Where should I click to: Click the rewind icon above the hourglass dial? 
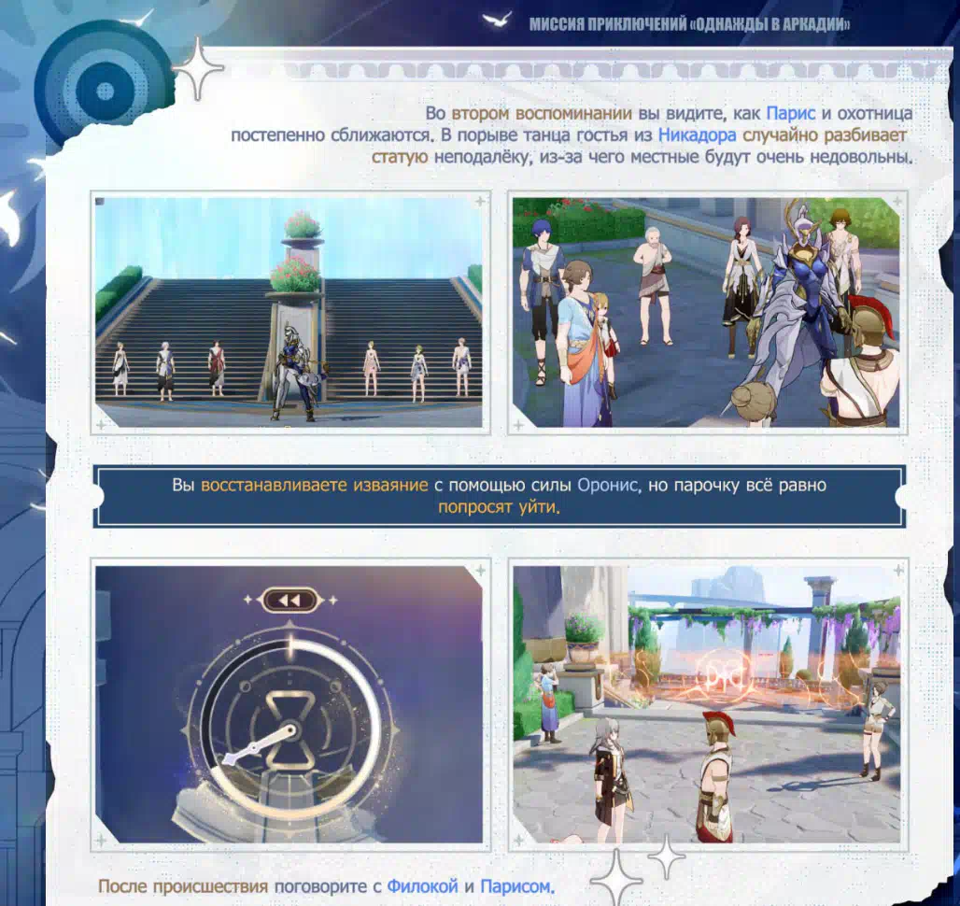pos(289,601)
